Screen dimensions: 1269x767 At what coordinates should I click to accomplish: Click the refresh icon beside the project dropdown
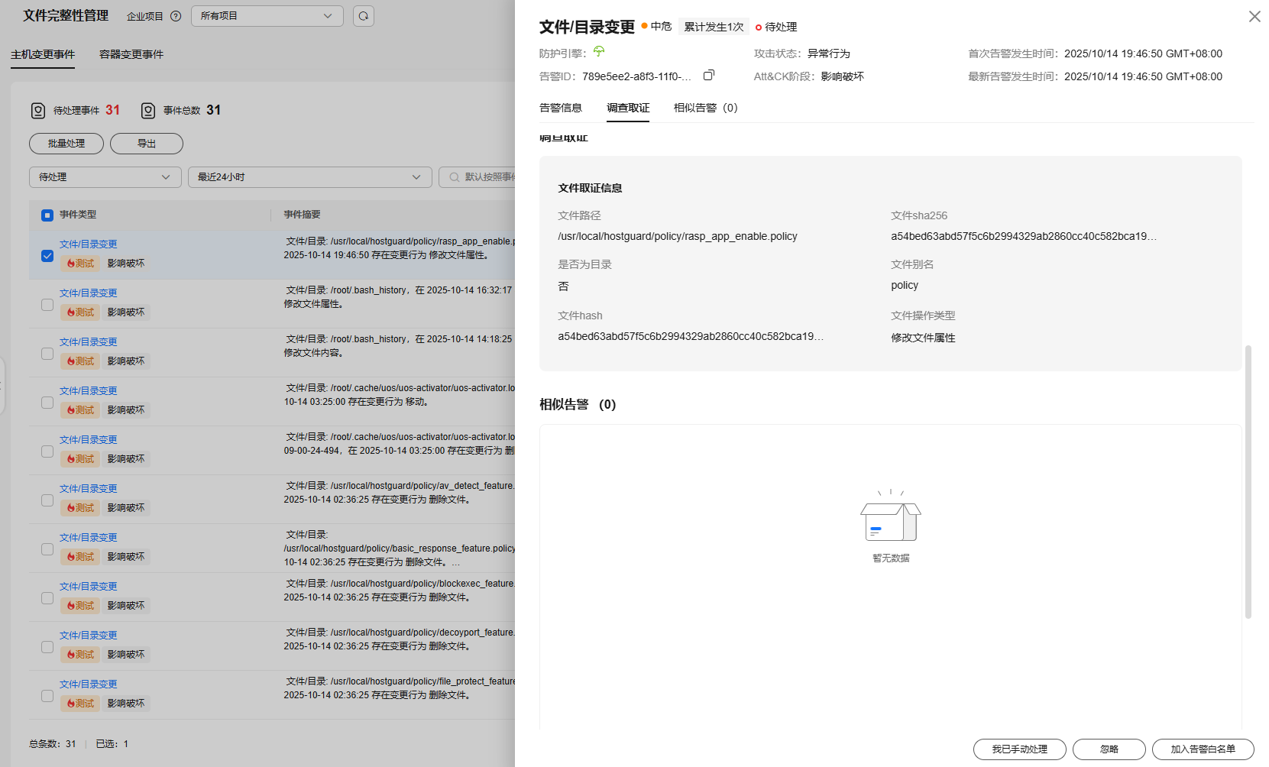[364, 16]
